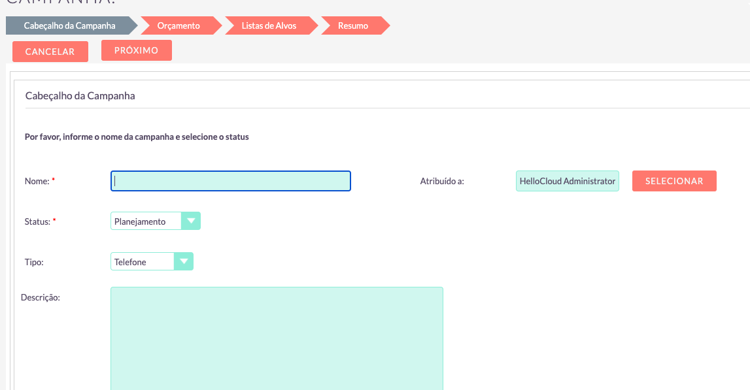Screen dimensions: 750x390
Task: Open the Cabeçalho da Campanha wizard step
Action: point(70,26)
